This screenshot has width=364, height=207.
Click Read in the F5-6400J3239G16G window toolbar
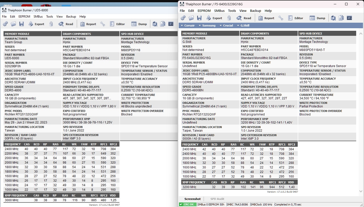(244, 18)
